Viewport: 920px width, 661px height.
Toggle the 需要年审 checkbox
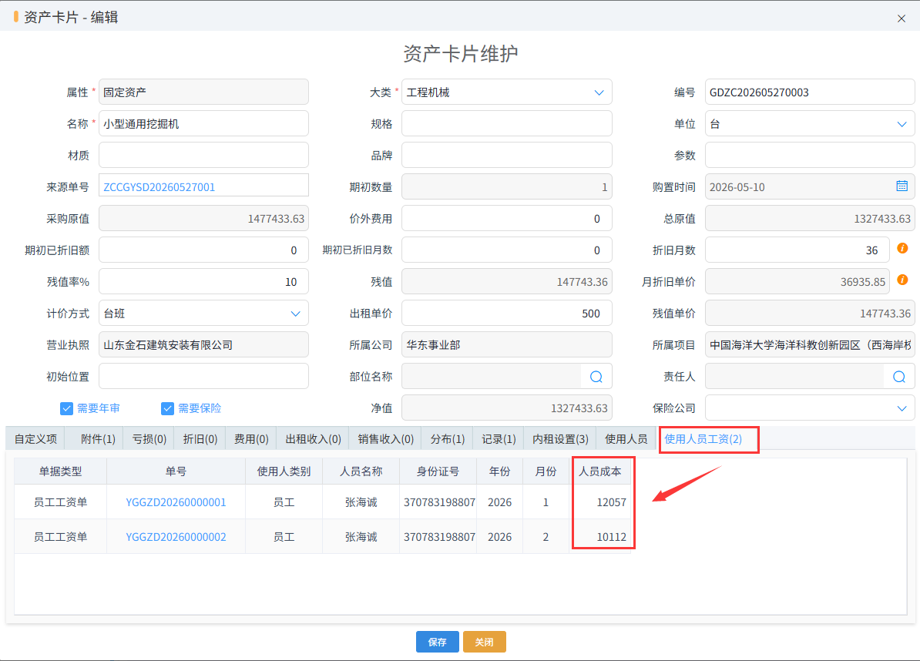click(66, 408)
